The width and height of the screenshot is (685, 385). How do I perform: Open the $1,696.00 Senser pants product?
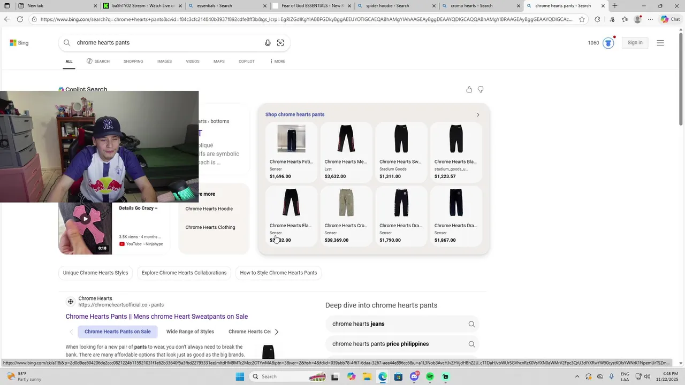coord(291,152)
